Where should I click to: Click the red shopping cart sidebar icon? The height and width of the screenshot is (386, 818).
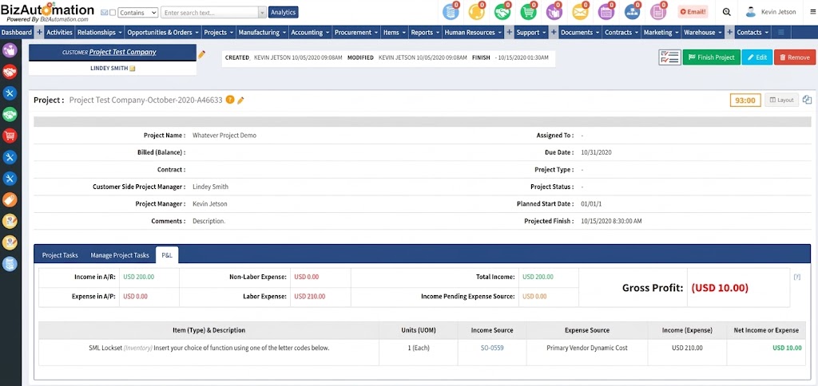[10, 136]
